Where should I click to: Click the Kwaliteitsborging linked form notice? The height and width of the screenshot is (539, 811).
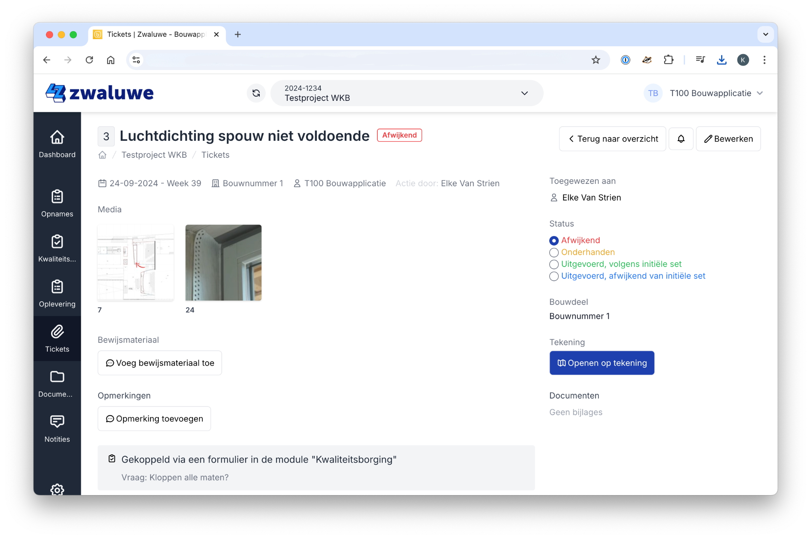coord(316,468)
